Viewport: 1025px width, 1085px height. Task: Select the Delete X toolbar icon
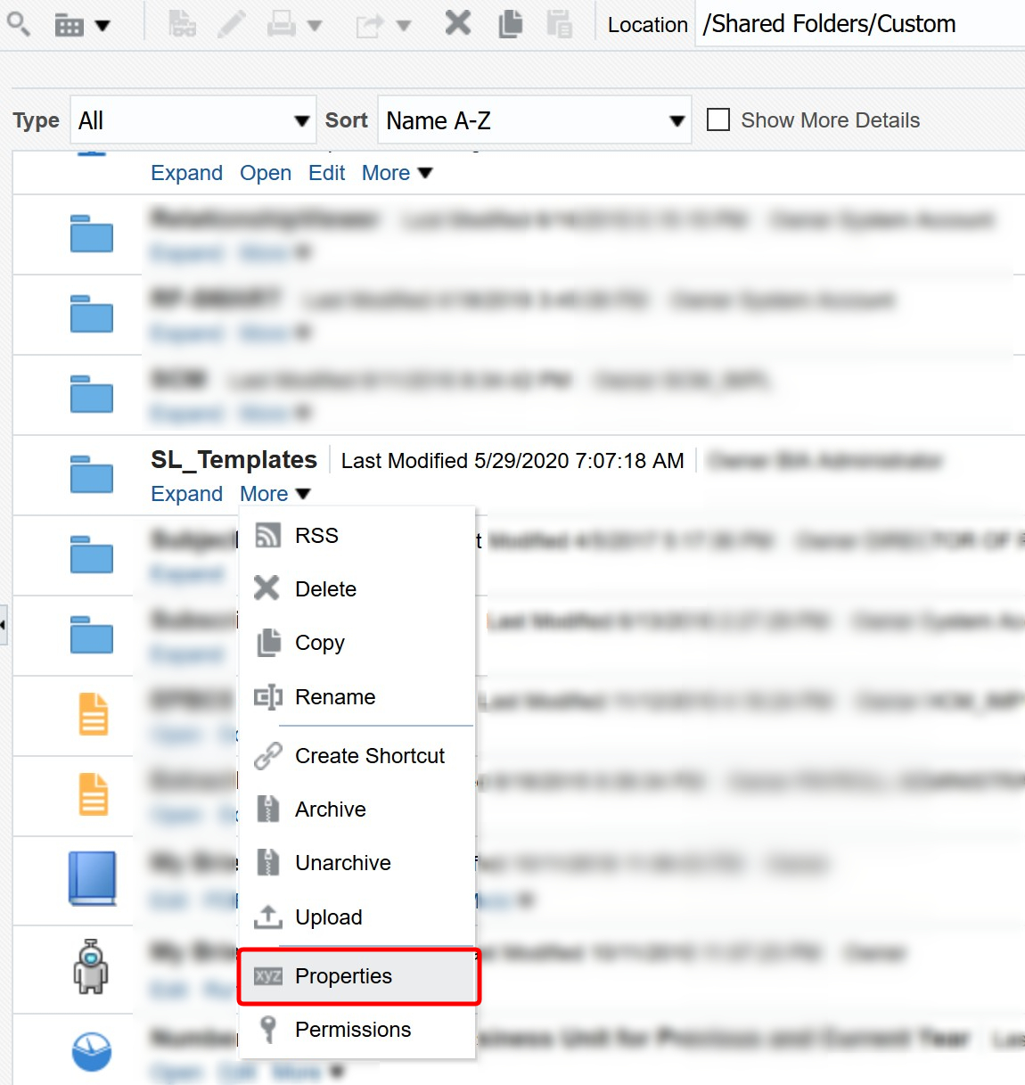coord(457,24)
